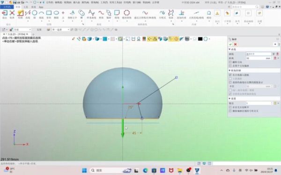
Task: Open the Basic edit group icon in the ribbon
Action: (x=248, y=13)
